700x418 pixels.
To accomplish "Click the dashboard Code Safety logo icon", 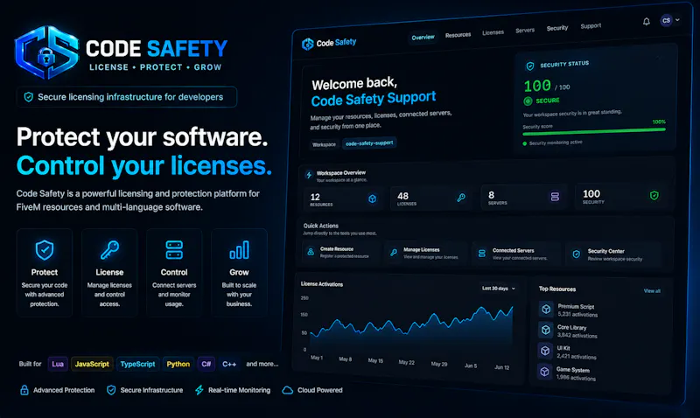I will click(308, 45).
